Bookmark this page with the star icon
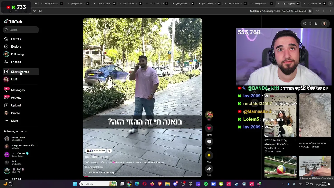The height and width of the screenshot is (188, 334). click(x=34, y=11)
